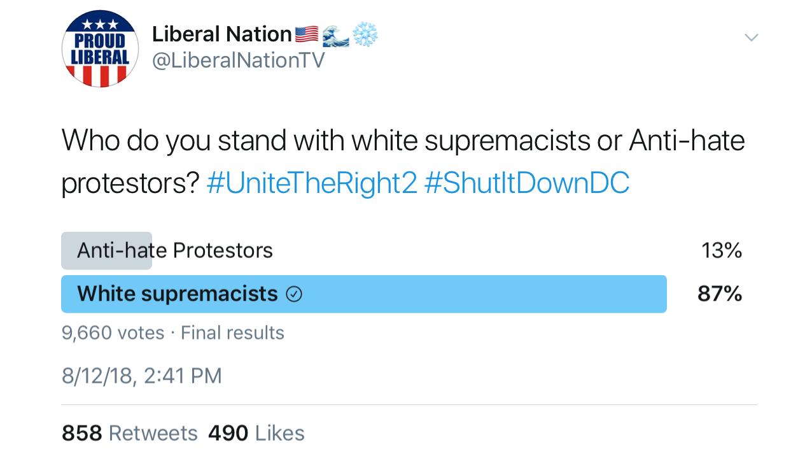Click the Final results label
Viewport: 812px width, 456px height.
(x=232, y=333)
